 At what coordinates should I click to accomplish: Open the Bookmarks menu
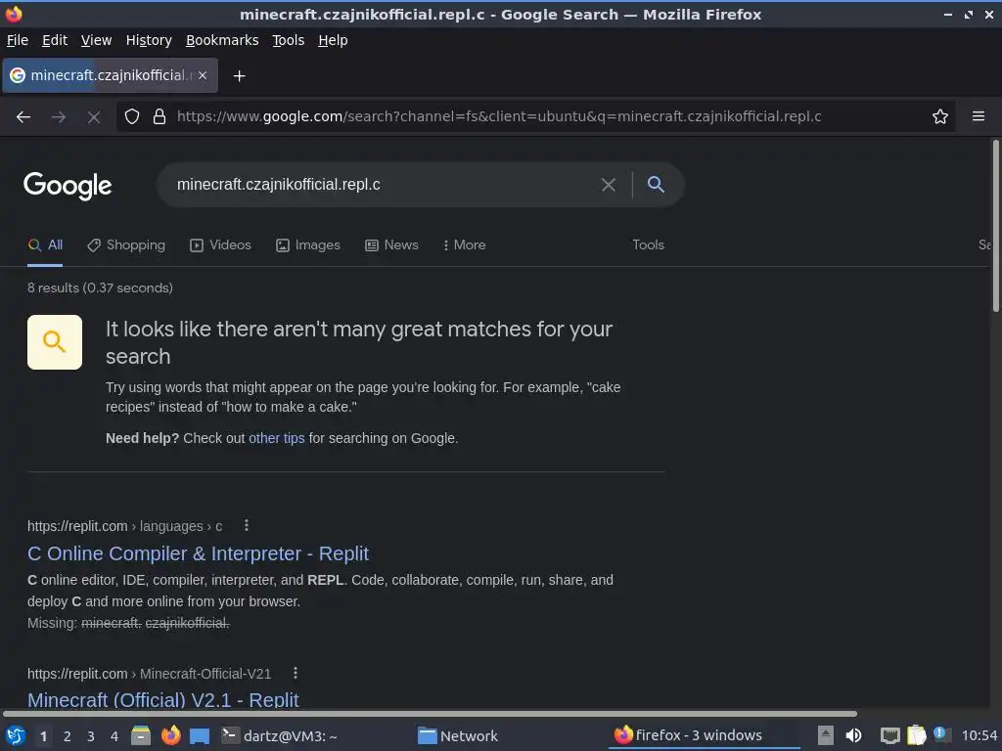point(222,40)
